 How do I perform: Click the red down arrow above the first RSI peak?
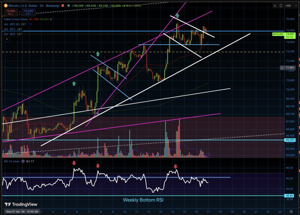pyautogui.click(x=74, y=163)
